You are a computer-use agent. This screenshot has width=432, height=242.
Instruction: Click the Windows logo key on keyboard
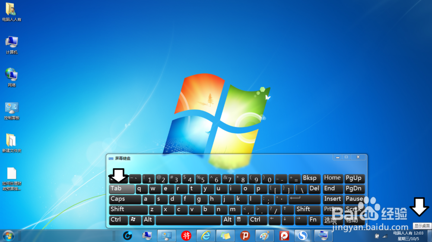click(x=135, y=220)
